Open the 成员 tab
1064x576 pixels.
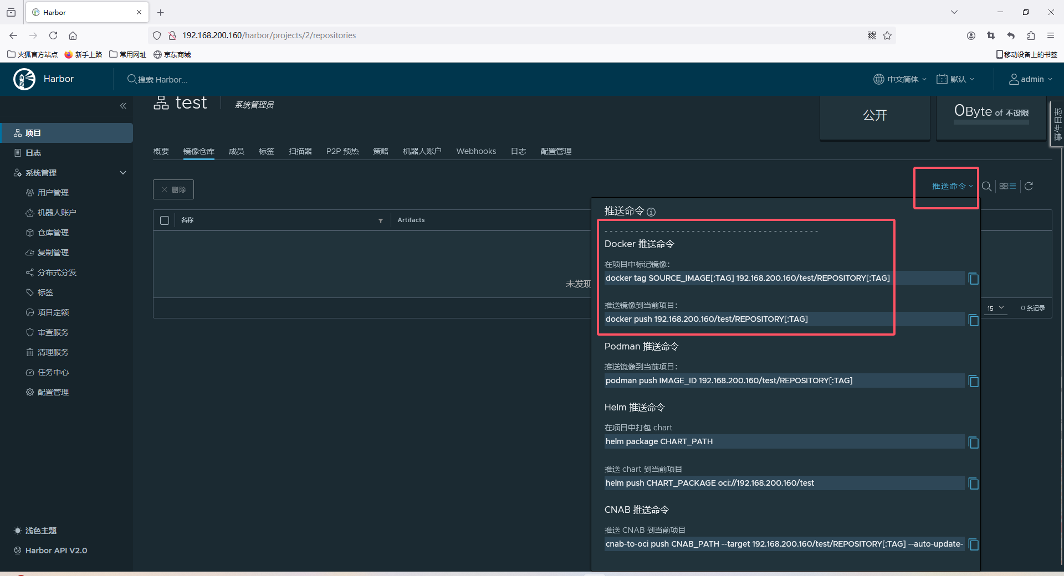pyautogui.click(x=237, y=151)
